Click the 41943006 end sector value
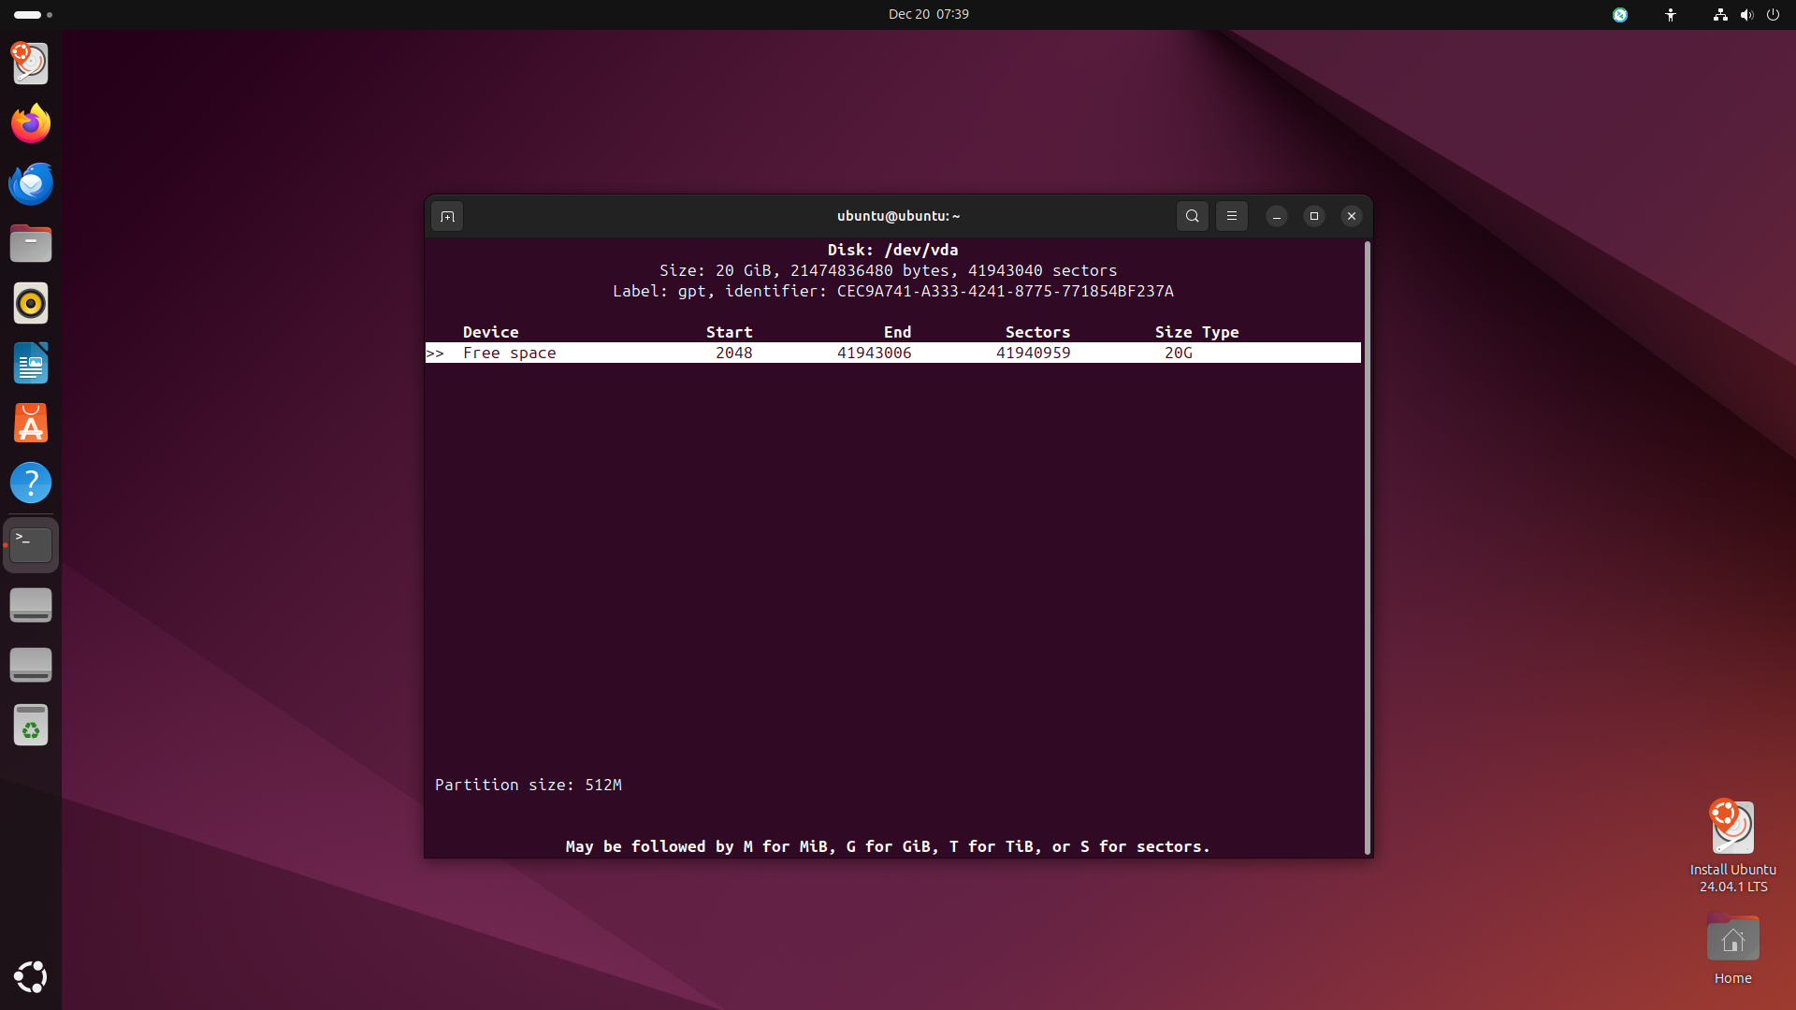This screenshot has width=1796, height=1010. tap(874, 353)
